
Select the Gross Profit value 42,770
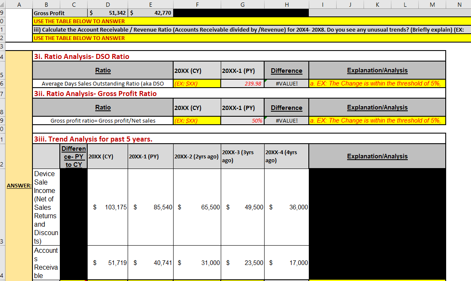pyautogui.click(x=150, y=13)
